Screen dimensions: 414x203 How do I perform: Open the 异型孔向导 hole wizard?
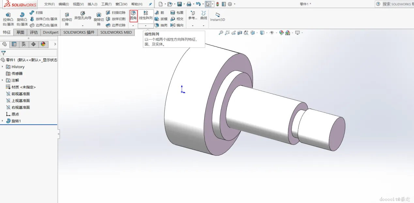(83, 15)
